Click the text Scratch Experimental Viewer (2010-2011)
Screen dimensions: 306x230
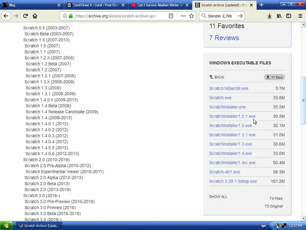coord(65,172)
